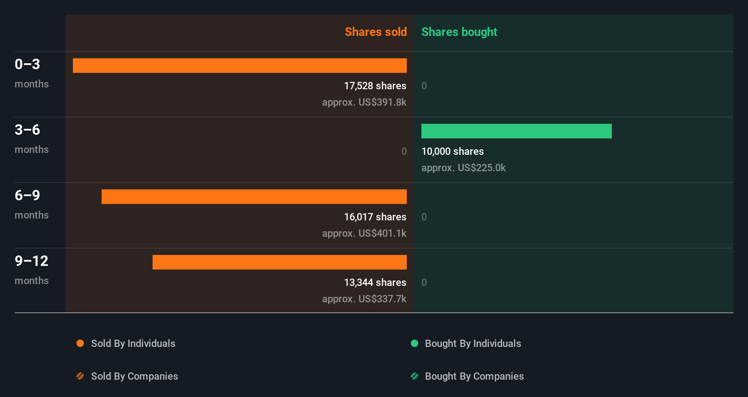This screenshot has width=748, height=397.
Task: Select the 9–12 months row label
Action: 31,270
